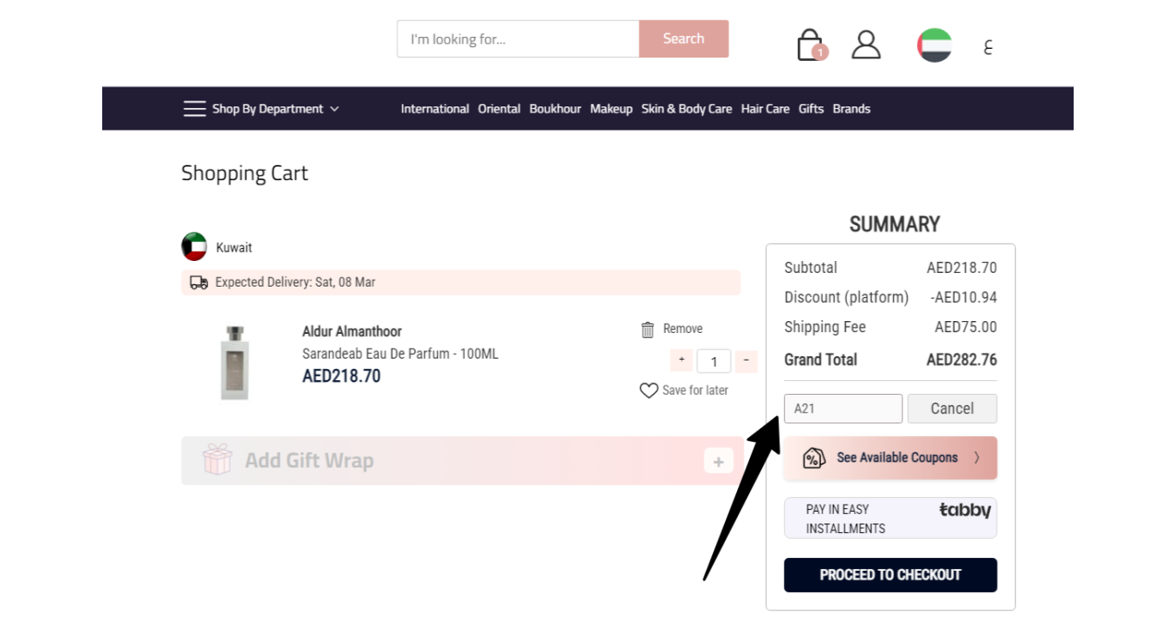Open See Available Coupons panel
Viewport: 1175px width, 618px height.
[891, 457]
